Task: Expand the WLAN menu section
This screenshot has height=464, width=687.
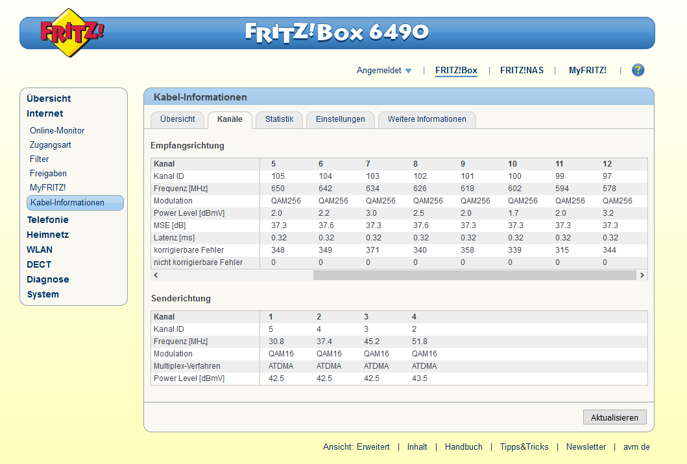Action: click(40, 249)
